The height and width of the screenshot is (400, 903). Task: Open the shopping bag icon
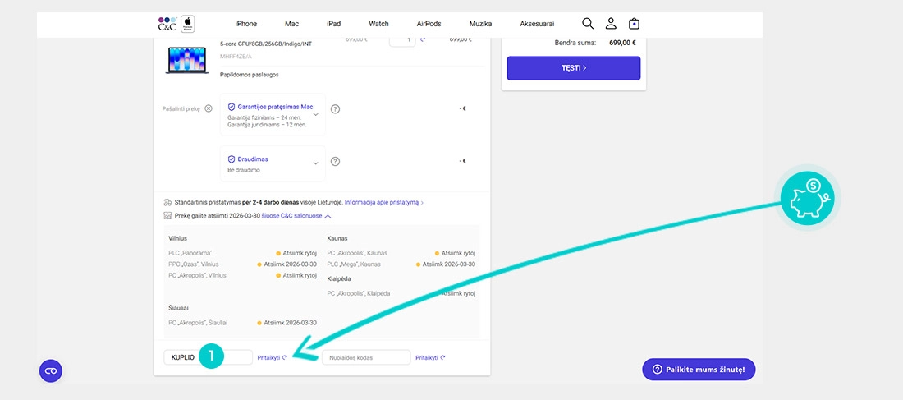(x=634, y=24)
